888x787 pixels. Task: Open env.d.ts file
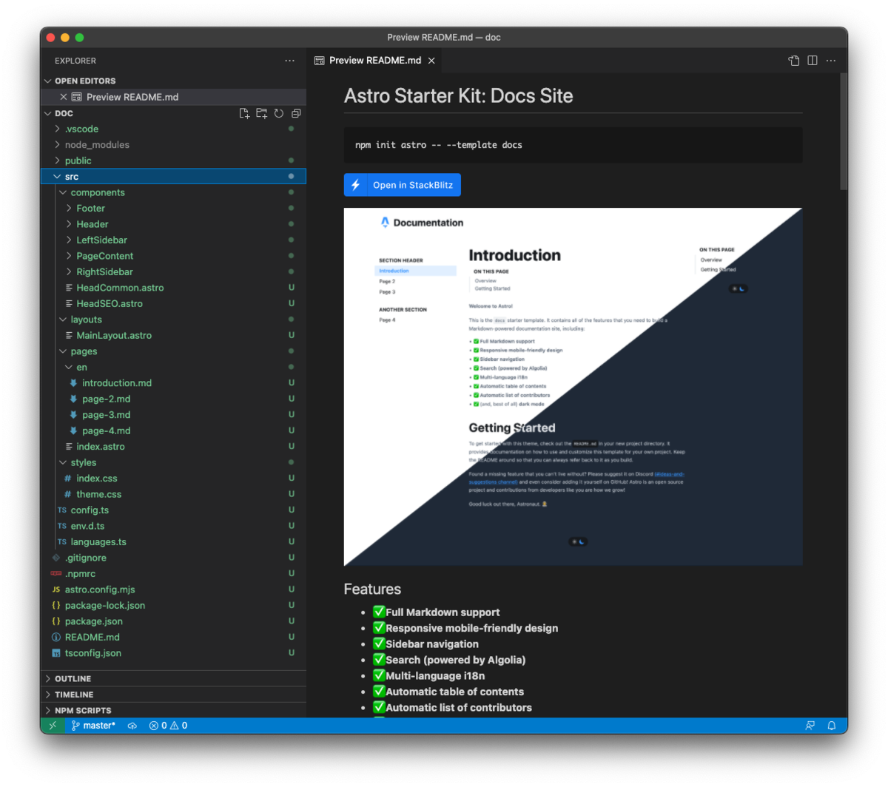(x=173, y=527)
